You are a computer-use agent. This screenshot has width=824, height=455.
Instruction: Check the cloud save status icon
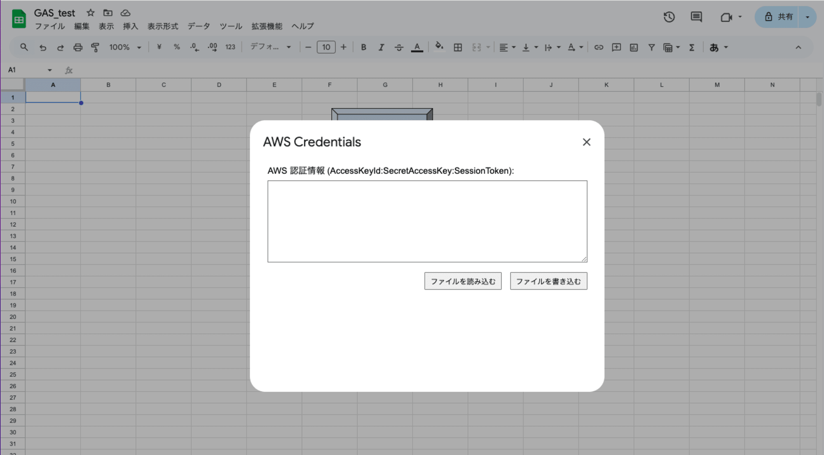(x=125, y=13)
